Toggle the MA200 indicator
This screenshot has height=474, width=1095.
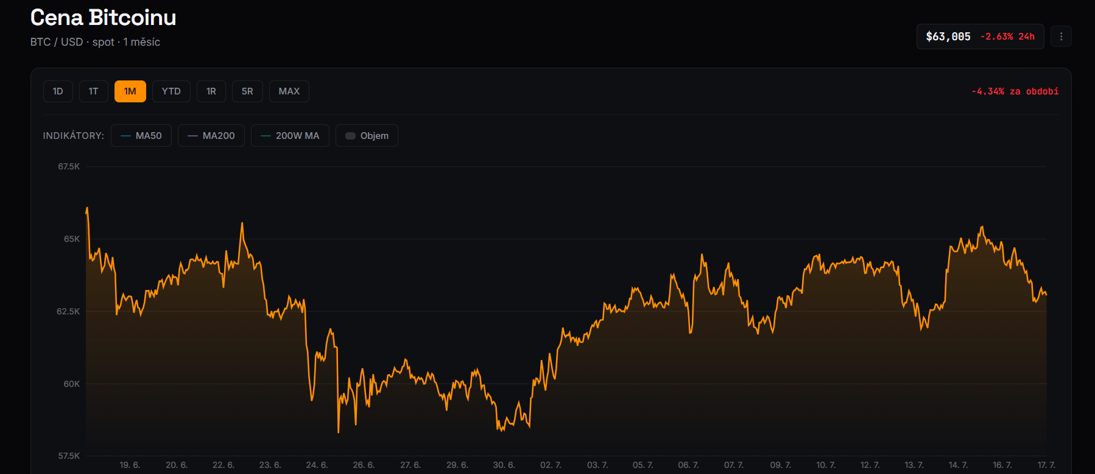[x=211, y=135]
